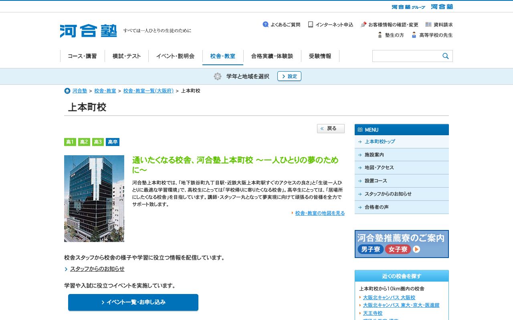Screen dimensions: 513x320
Task: Click the teacher icon for 高等学校の先生
Action: click(x=414, y=35)
